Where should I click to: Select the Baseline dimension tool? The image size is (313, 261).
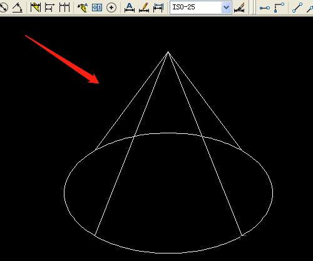tap(49, 8)
